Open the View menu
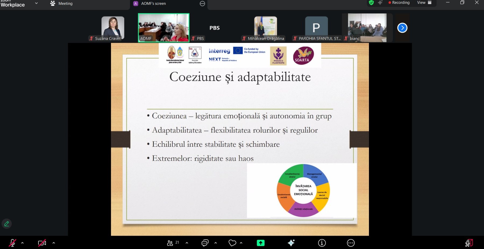The width and height of the screenshot is (484, 249). click(424, 3)
